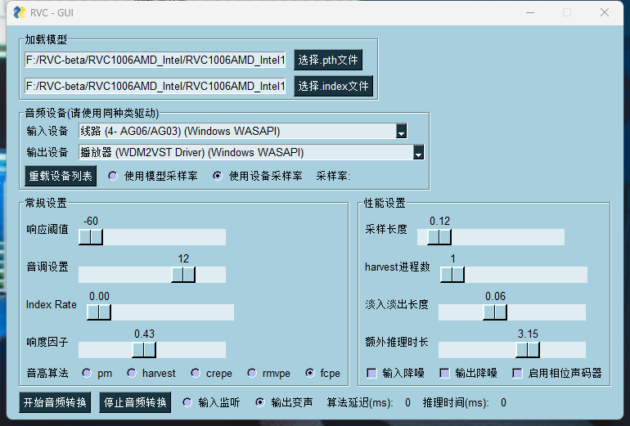Click the 开始音频转换 button
630x426 pixels.
pyautogui.click(x=55, y=402)
